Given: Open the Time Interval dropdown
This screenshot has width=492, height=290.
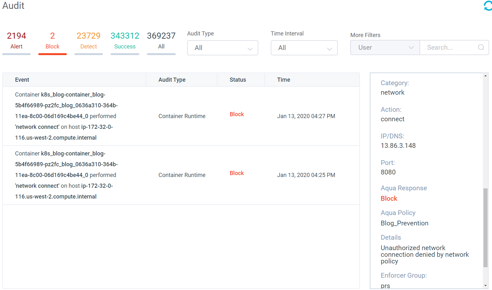Looking at the screenshot, I should [304, 48].
